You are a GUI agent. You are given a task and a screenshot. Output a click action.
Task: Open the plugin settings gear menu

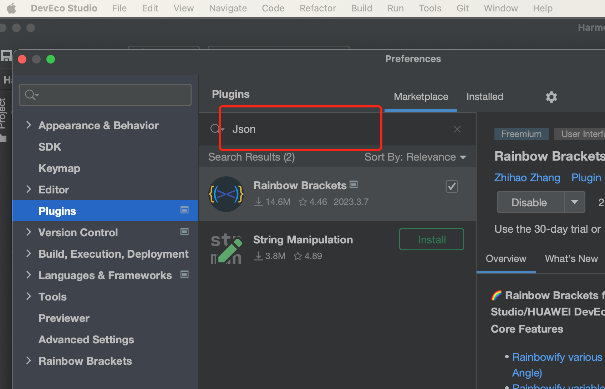point(551,97)
